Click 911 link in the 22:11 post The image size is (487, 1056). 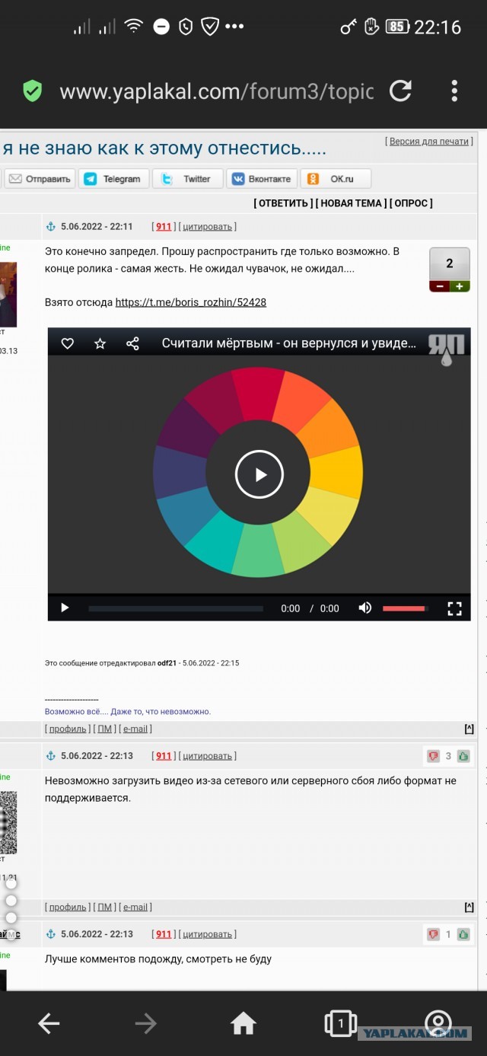click(x=164, y=226)
